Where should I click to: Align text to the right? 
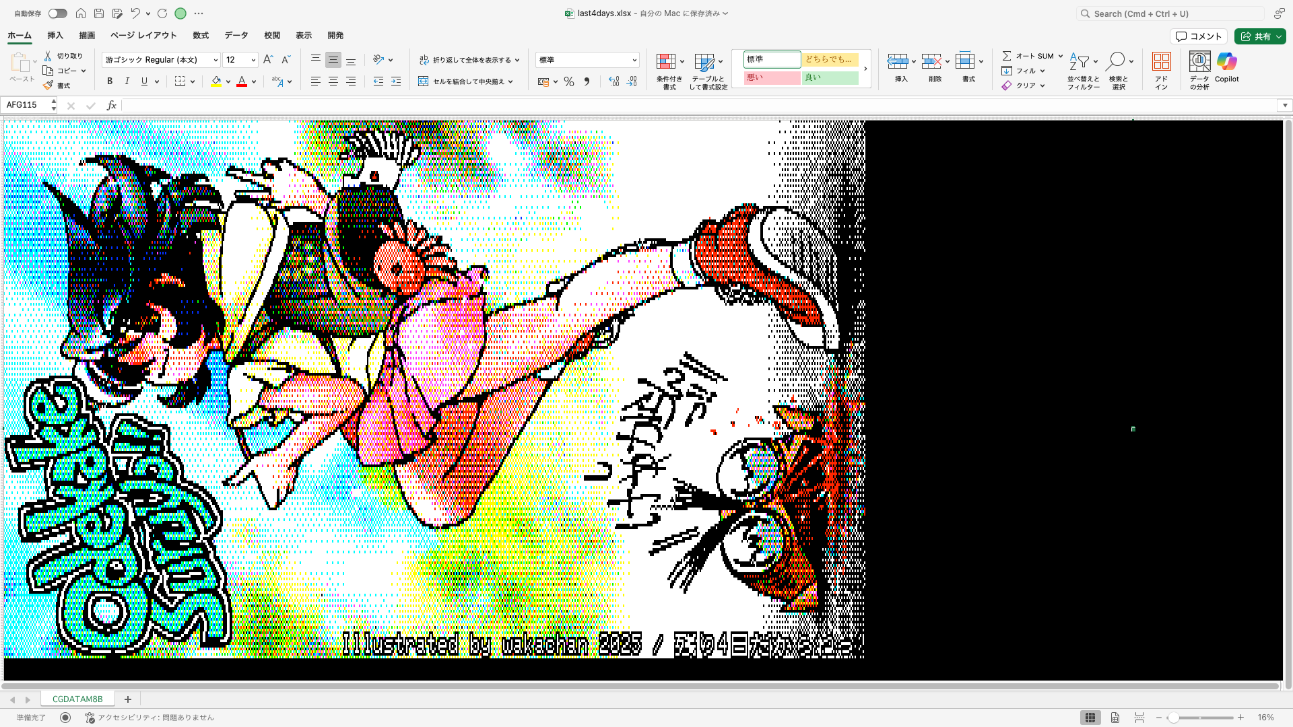pyautogui.click(x=351, y=81)
